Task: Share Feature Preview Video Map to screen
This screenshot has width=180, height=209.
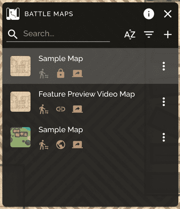Action: click(77, 109)
